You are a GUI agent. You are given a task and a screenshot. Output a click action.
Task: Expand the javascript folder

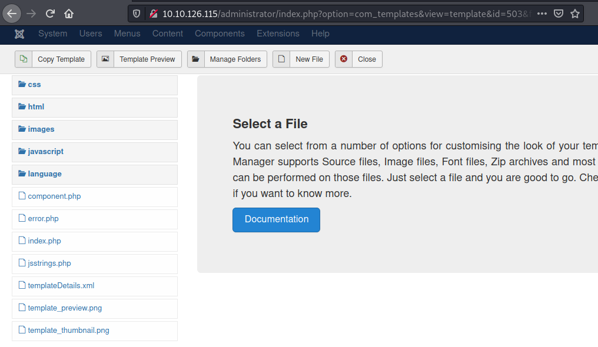click(x=45, y=152)
